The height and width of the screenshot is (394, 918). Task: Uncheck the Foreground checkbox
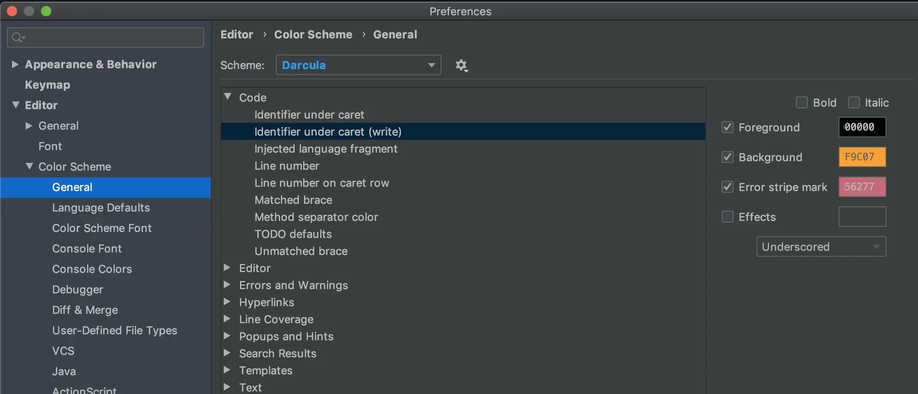click(x=728, y=127)
